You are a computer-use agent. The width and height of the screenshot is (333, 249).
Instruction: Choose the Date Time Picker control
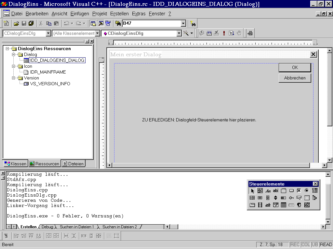pos(275,205)
